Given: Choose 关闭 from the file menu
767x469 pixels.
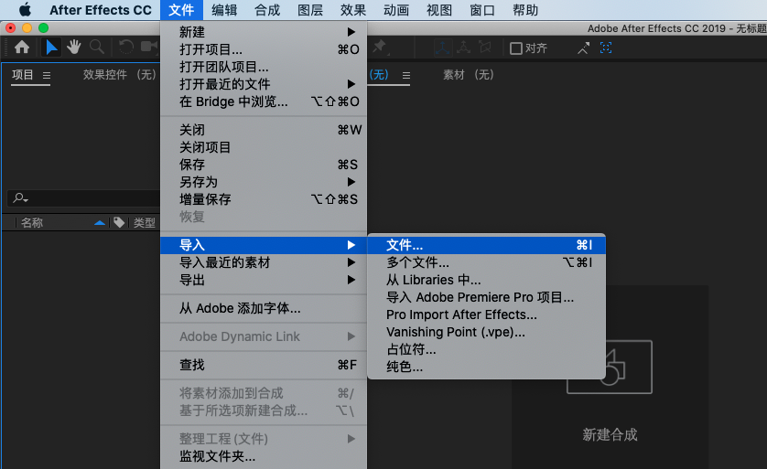Looking at the screenshot, I should point(264,130).
